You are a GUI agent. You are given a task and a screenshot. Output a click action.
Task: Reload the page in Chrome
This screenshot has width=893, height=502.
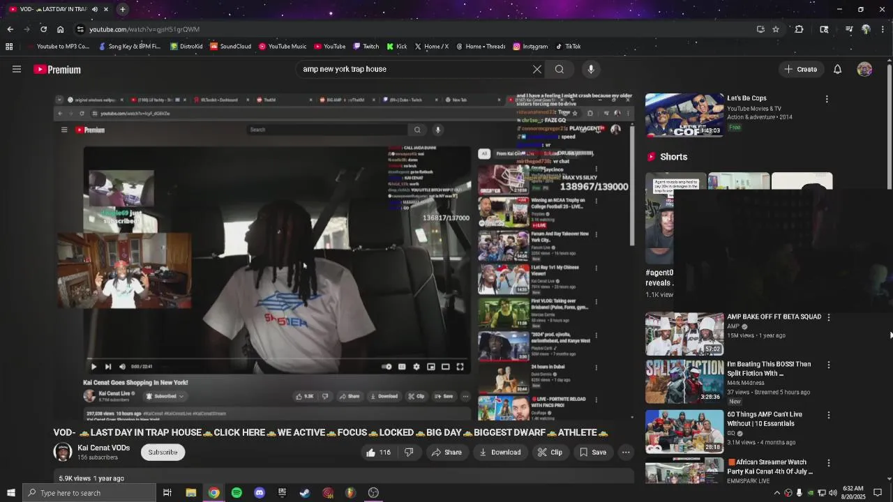[x=43, y=29]
